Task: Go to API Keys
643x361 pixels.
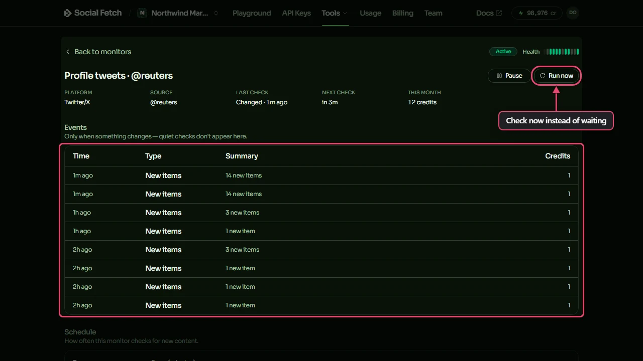Action: pyautogui.click(x=296, y=13)
